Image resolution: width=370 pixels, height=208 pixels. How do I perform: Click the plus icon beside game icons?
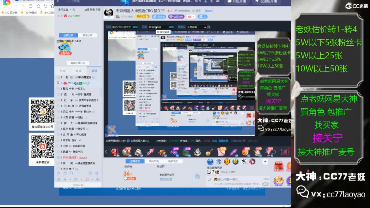click(x=265, y=161)
